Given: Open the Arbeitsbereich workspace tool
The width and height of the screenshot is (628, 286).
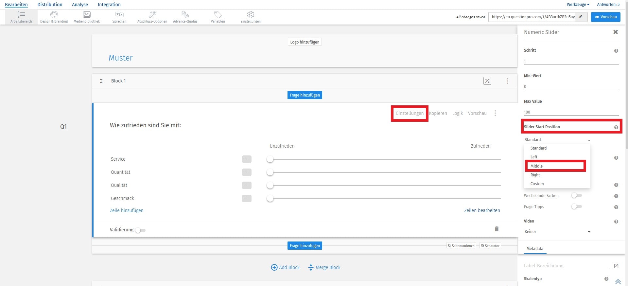Looking at the screenshot, I should coord(21,17).
